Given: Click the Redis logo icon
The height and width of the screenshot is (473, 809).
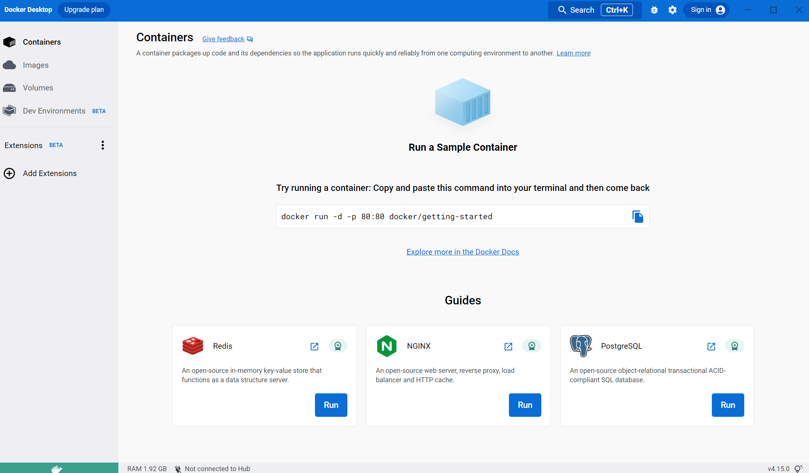Looking at the screenshot, I should pos(193,346).
